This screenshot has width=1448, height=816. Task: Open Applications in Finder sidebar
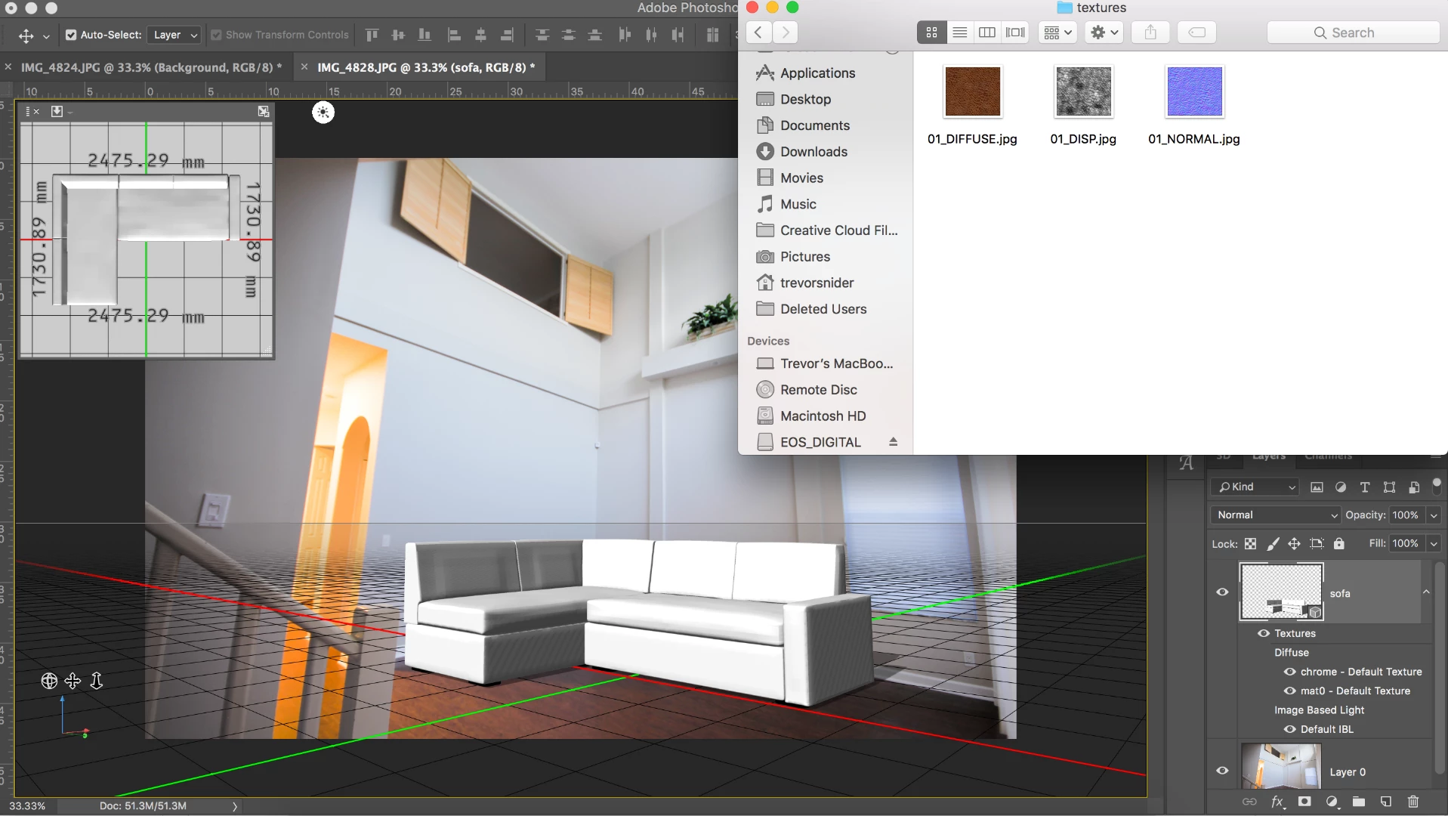(817, 73)
